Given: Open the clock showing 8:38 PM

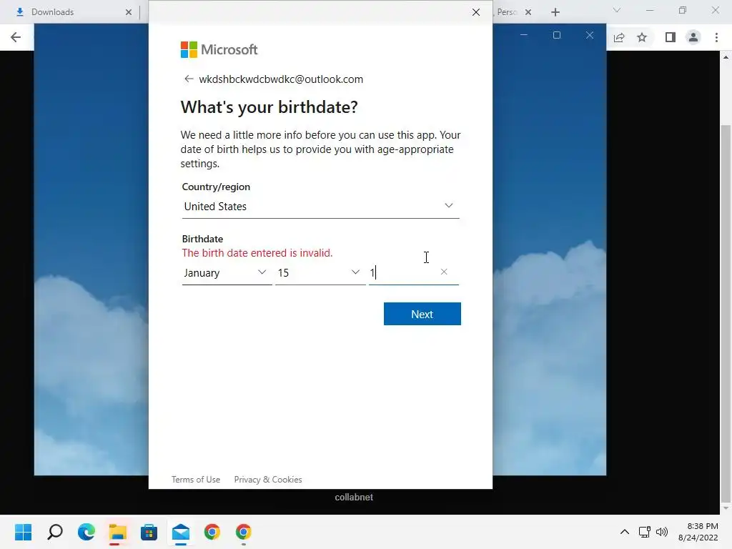Looking at the screenshot, I should (x=698, y=532).
